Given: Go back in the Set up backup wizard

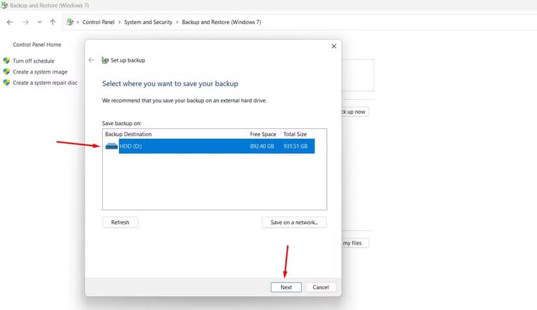Looking at the screenshot, I should (x=91, y=60).
